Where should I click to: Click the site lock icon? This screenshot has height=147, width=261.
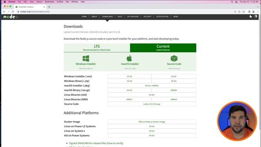18,12
